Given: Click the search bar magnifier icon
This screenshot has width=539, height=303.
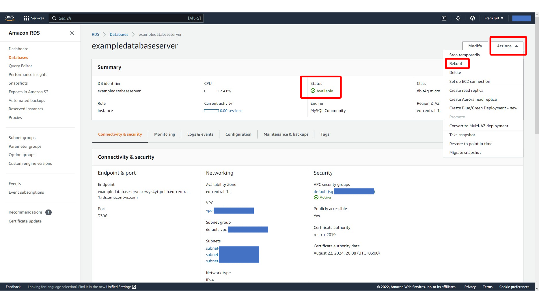Looking at the screenshot, I should 54,18.
